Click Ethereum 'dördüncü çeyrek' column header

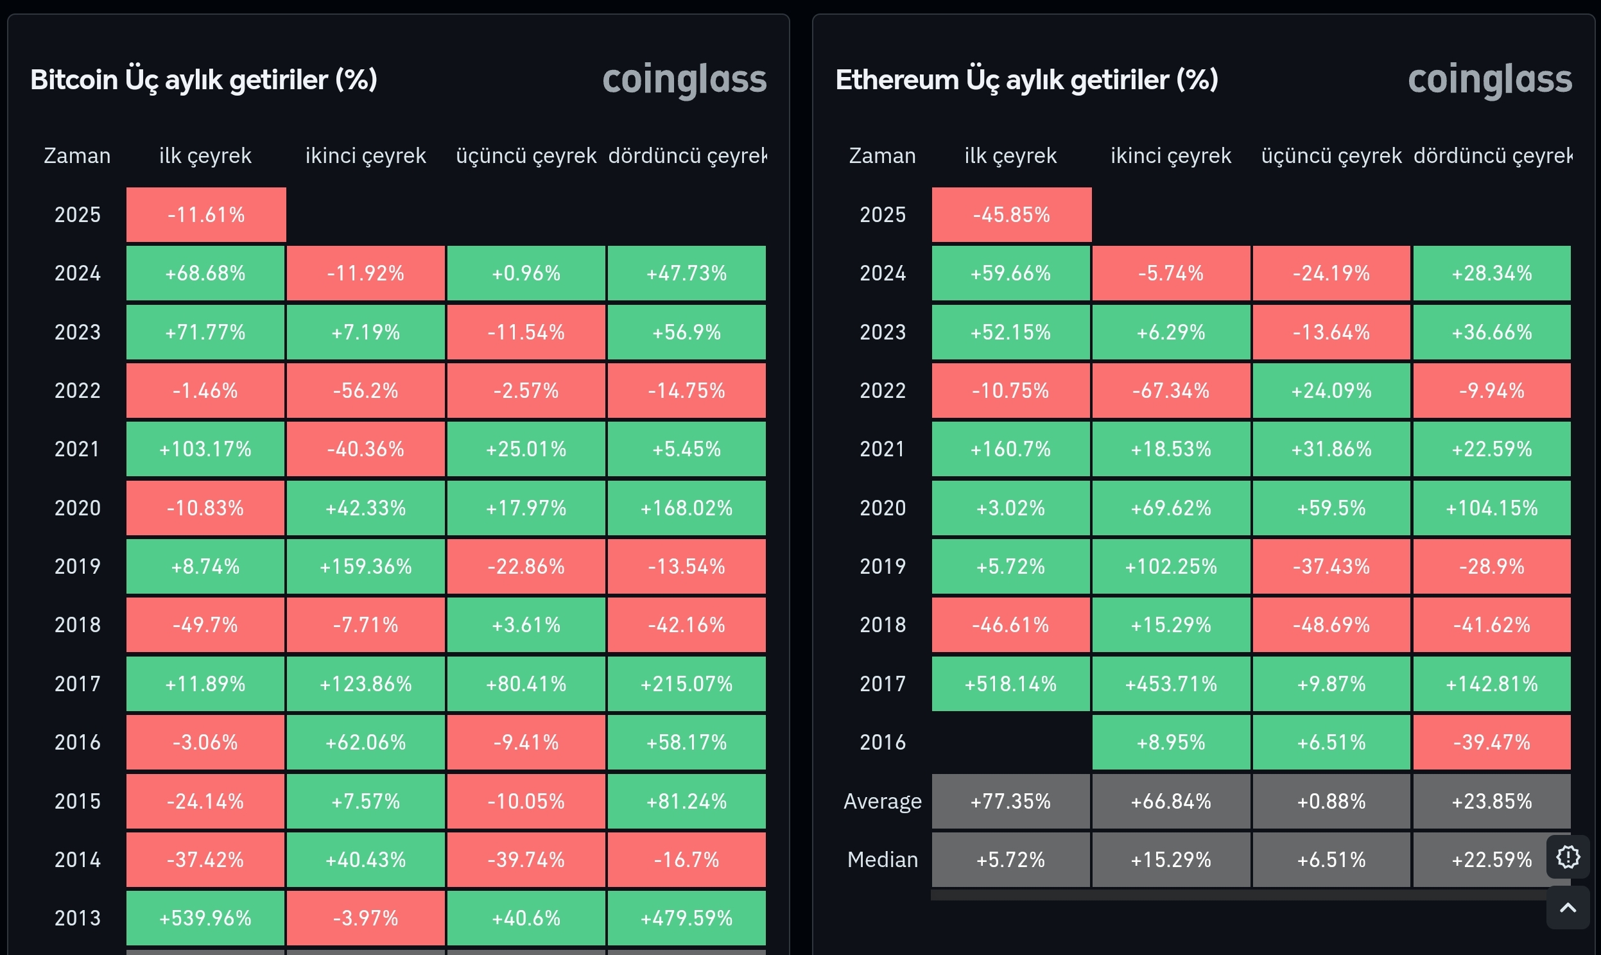pyautogui.click(x=1492, y=156)
